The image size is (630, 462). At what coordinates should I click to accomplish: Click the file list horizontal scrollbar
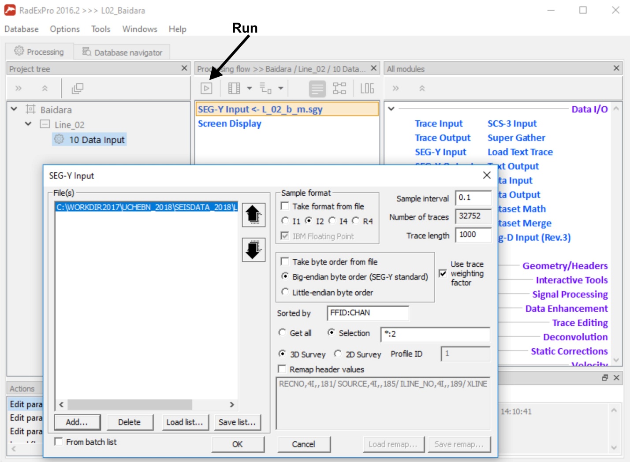146,404
